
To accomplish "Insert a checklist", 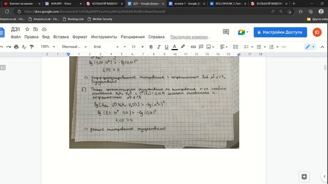I will (246, 47).
